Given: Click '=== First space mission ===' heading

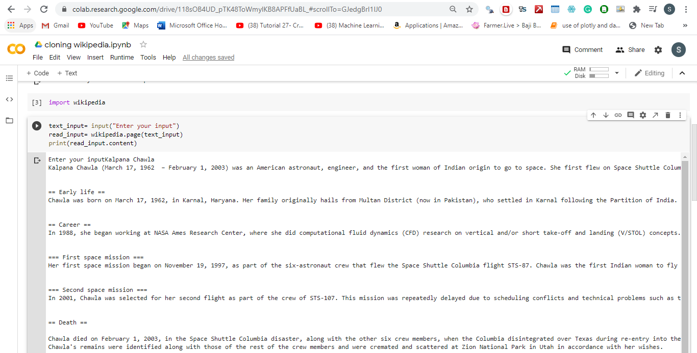Looking at the screenshot, I should point(96,257).
